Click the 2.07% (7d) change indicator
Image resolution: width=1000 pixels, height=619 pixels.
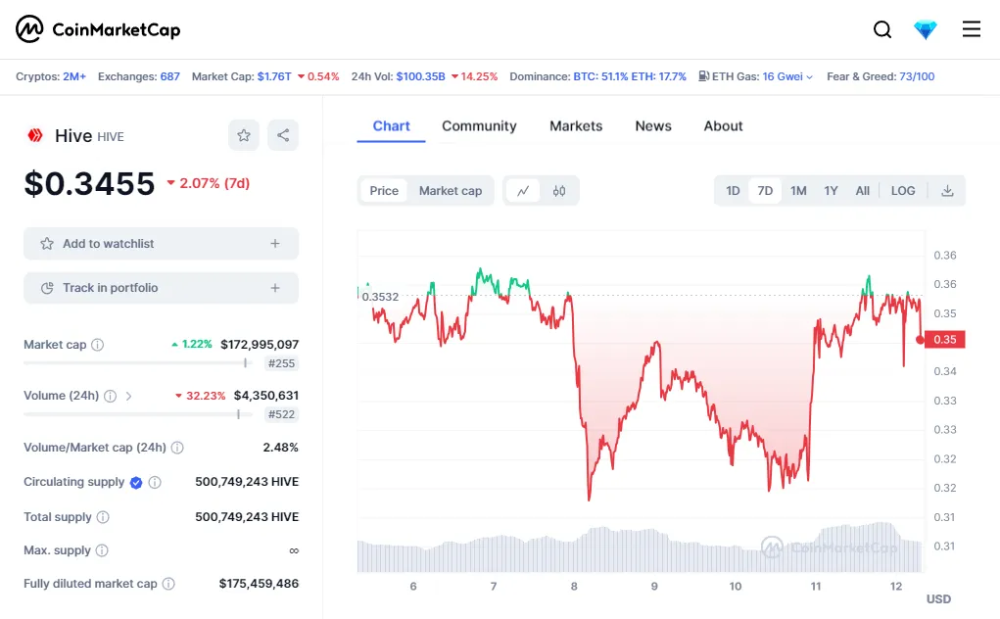click(208, 183)
